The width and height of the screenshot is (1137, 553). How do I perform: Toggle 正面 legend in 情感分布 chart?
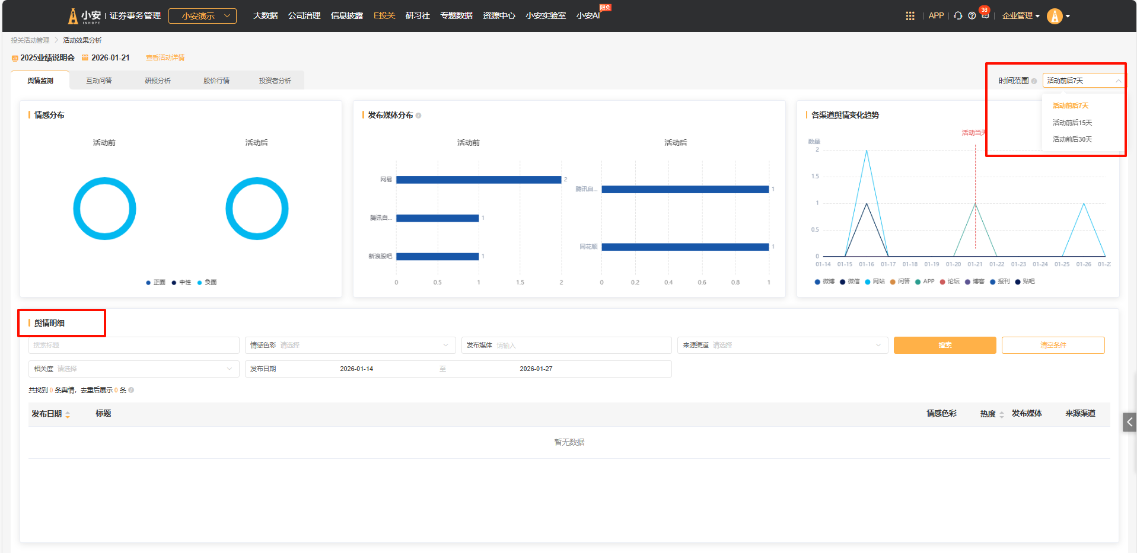point(156,283)
